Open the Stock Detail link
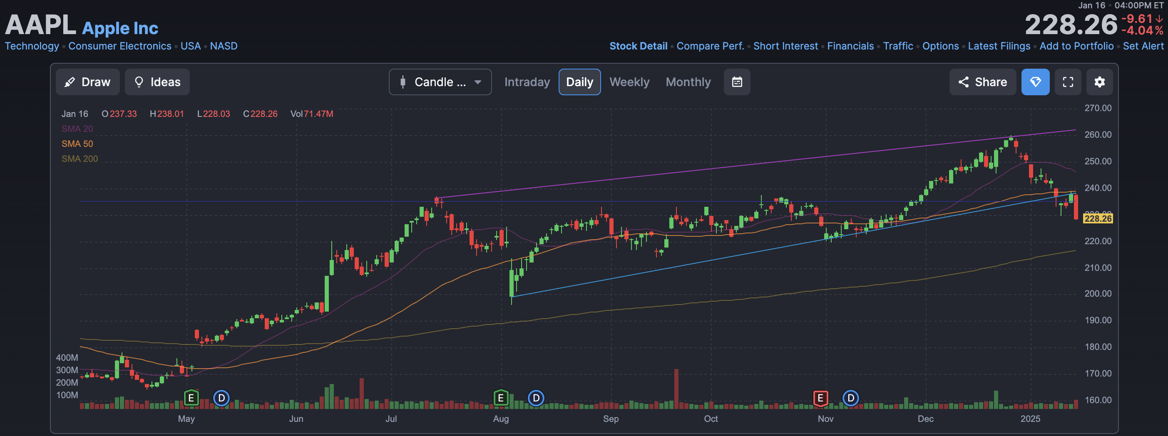 click(x=638, y=46)
